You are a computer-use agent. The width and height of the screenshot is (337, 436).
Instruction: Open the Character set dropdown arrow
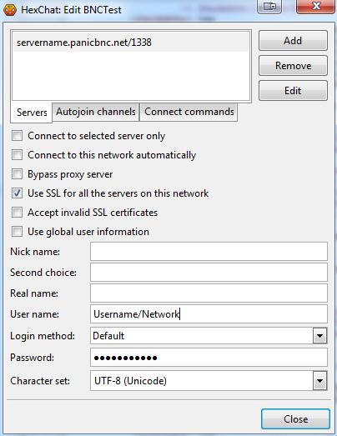tap(319, 380)
